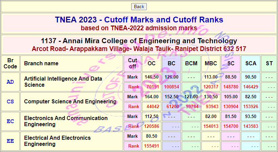Click EC SC rank 154700

(231, 126)
